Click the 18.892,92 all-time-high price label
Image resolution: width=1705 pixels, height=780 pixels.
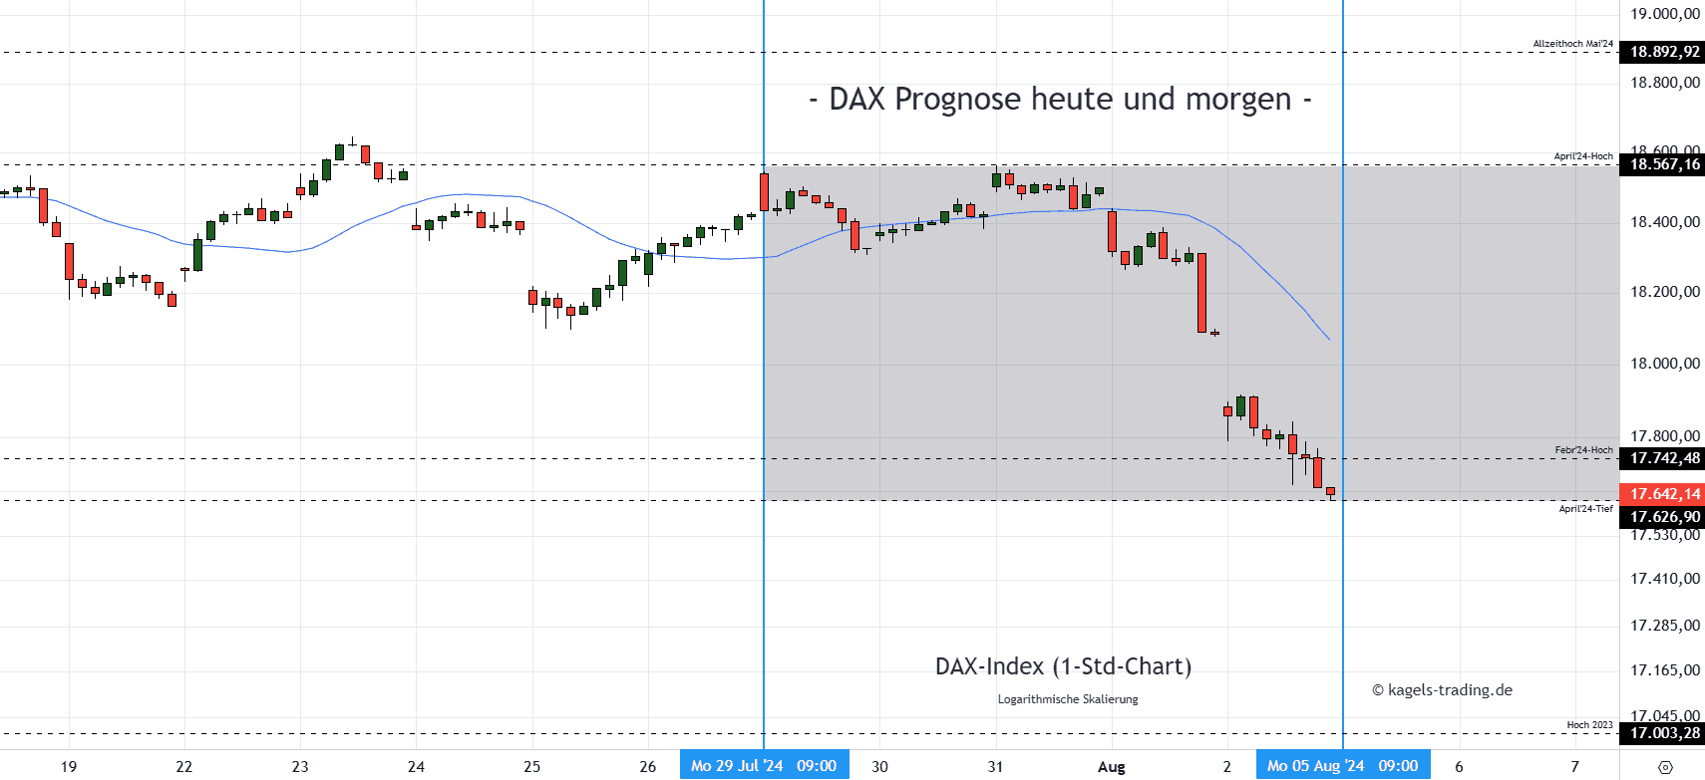1662,52
